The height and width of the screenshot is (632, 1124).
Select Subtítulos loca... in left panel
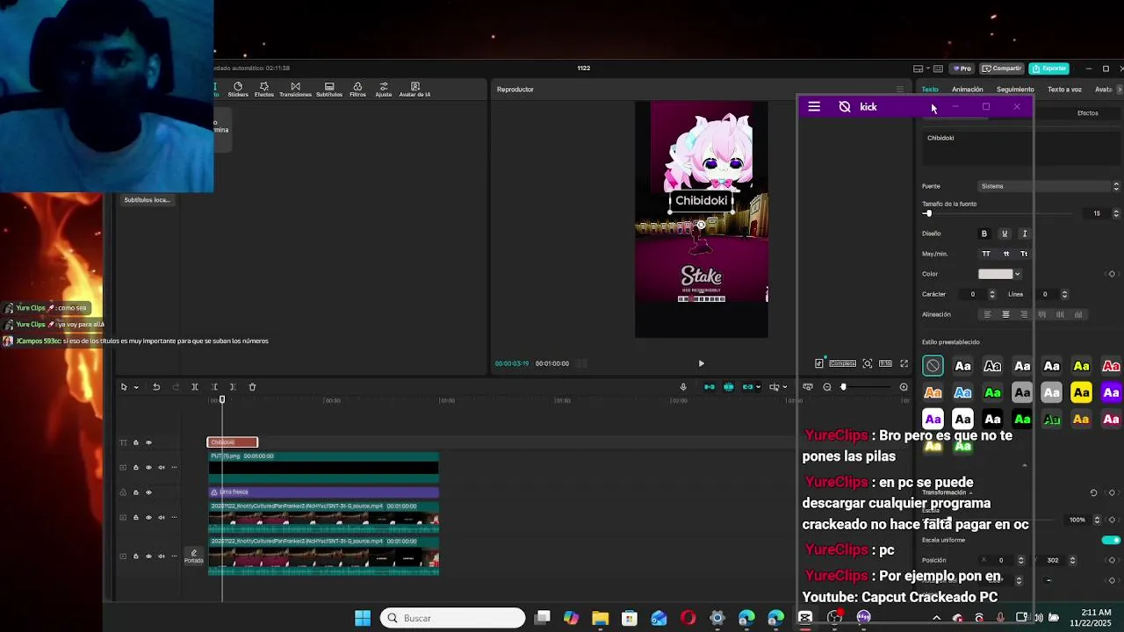147,200
